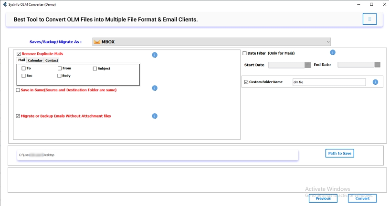
Task: Open the Start Date calendar picker
Action: coord(308,65)
